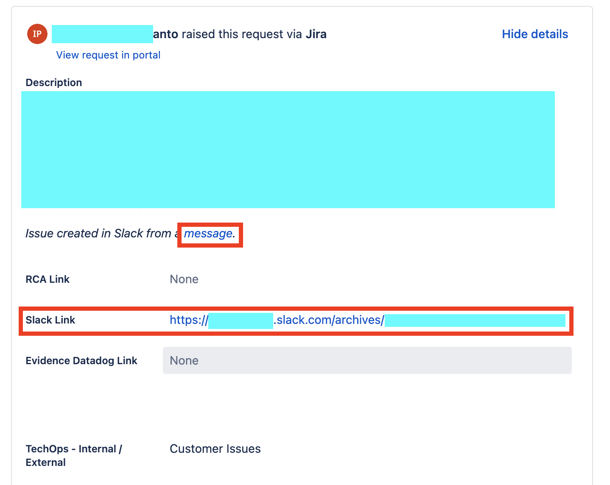Click the IP user avatar
Image resolution: width=610 pixels, height=485 pixels.
pos(37,34)
